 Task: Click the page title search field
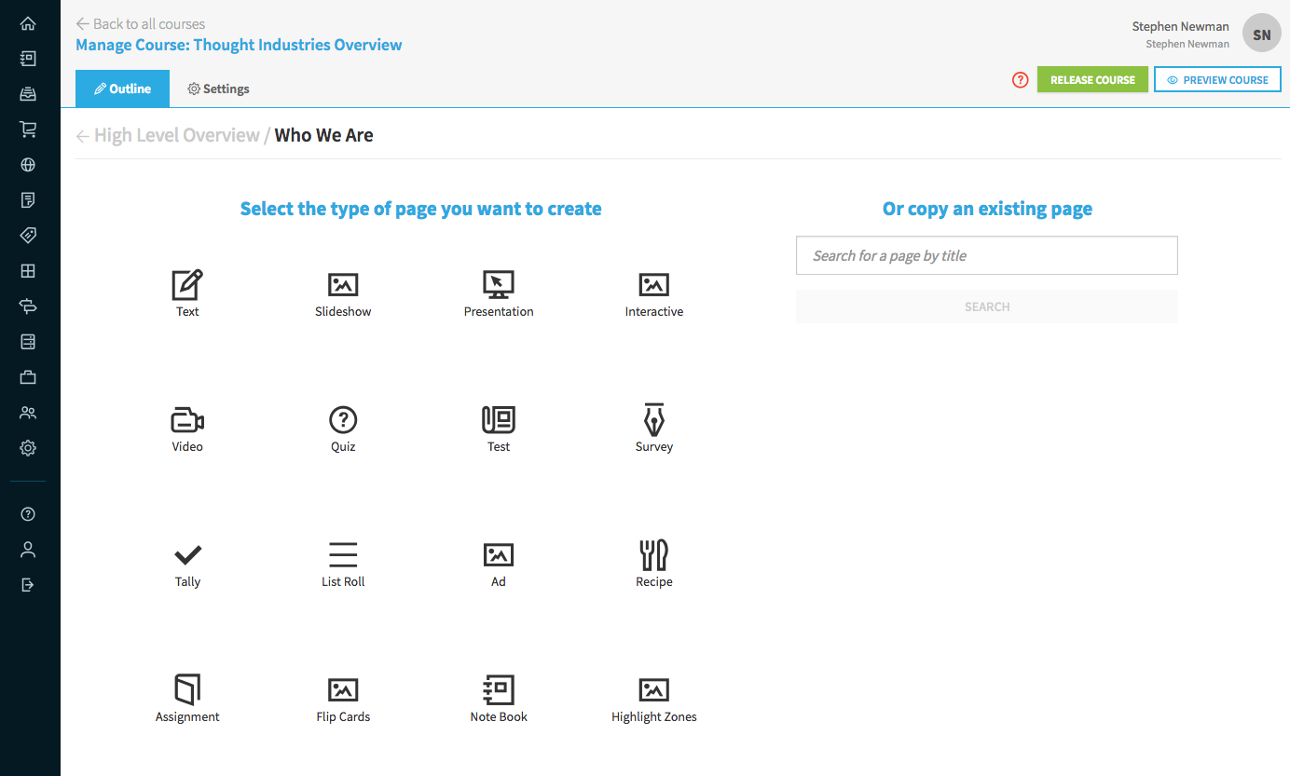[986, 255]
